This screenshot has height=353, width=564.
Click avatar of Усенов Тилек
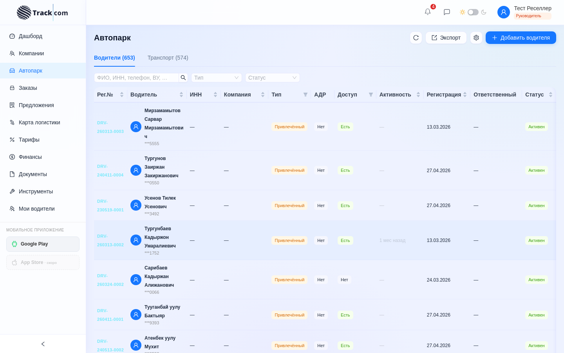tap(136, 205)
